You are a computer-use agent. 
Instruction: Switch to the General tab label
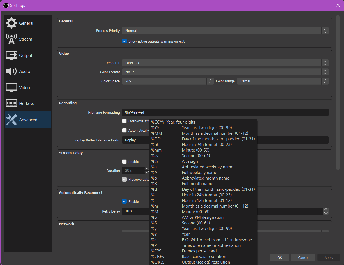26,23
